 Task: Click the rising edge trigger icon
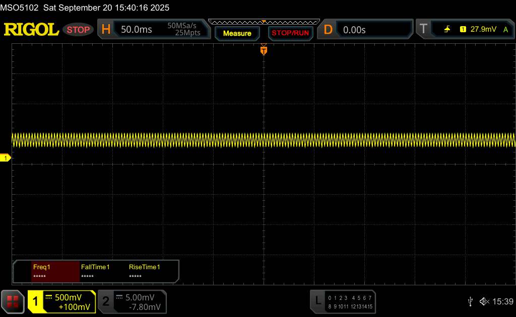click(x=447, y=30)
